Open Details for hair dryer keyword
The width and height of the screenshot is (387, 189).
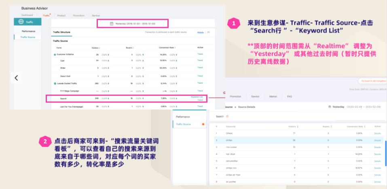click(377, 154)
